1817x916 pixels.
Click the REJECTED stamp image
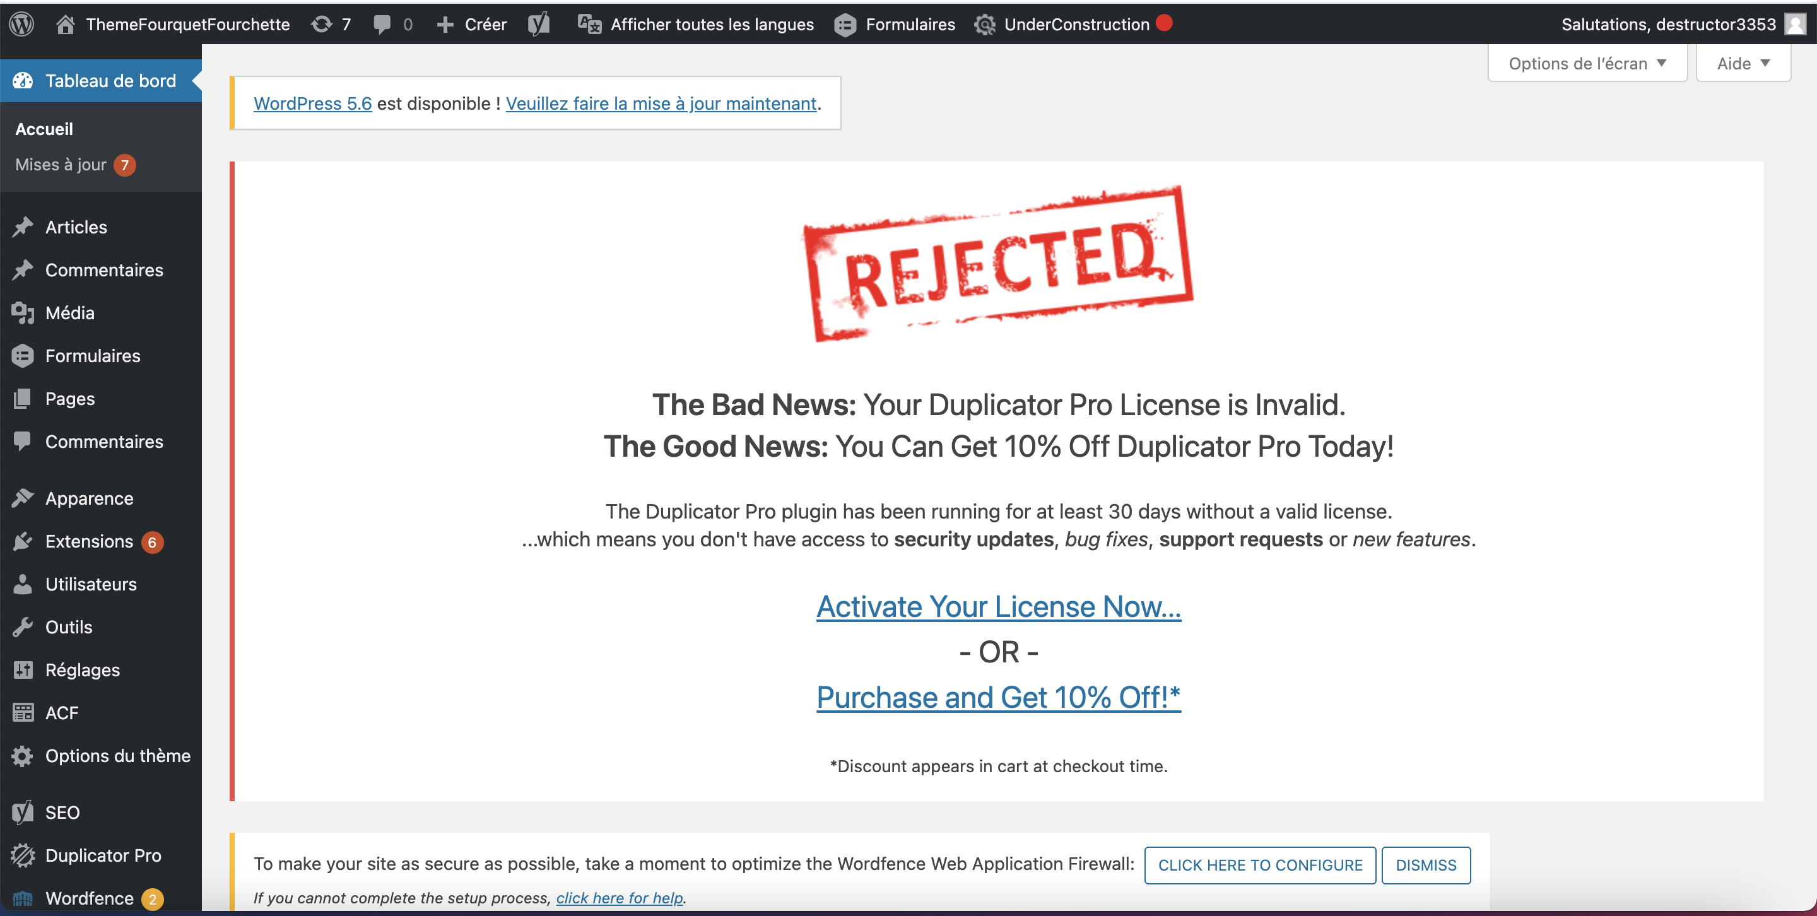[x=998, y=262]
